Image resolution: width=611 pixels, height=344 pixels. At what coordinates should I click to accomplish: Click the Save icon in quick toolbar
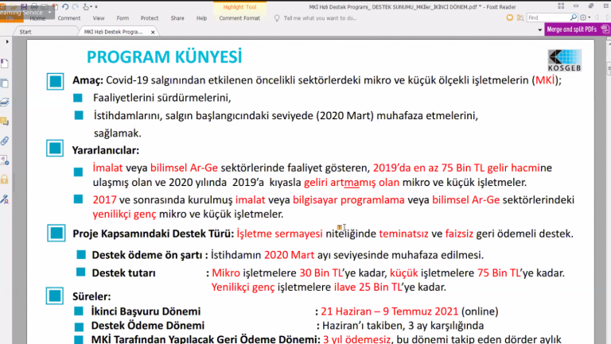(24, 6)
